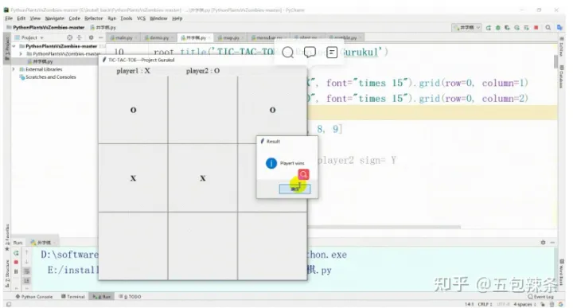Toggle soft-wrap in the Run console
This screenshot has height=308, width=573.
pyautogui.click(x=26, y=271)
